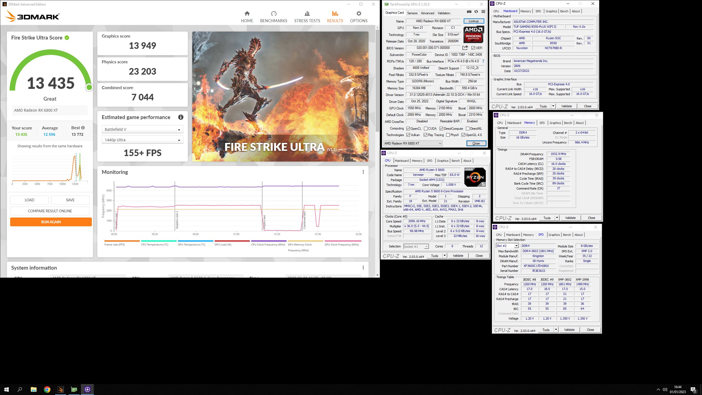Switch to 3DMark via taskbar icon
Viewport: 702px width, 395px height.
coord(61,390)
